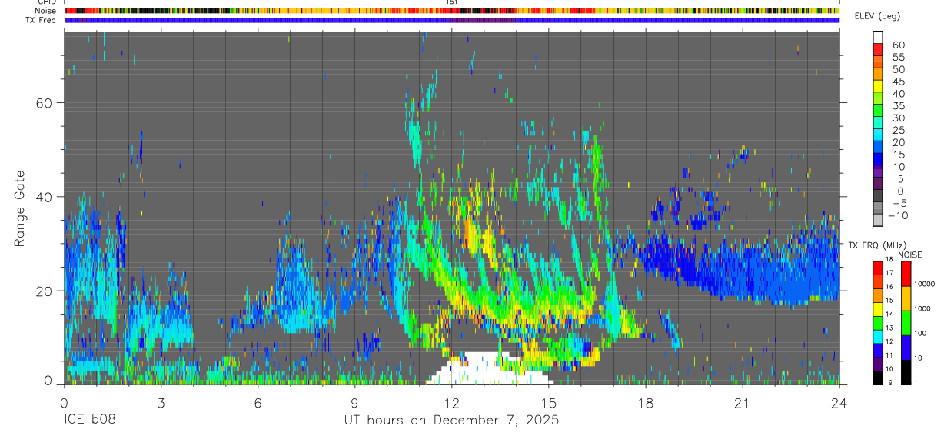Click time-axis tick label '9'
This screenshot has height=436, width=944.
click(354, 403)
